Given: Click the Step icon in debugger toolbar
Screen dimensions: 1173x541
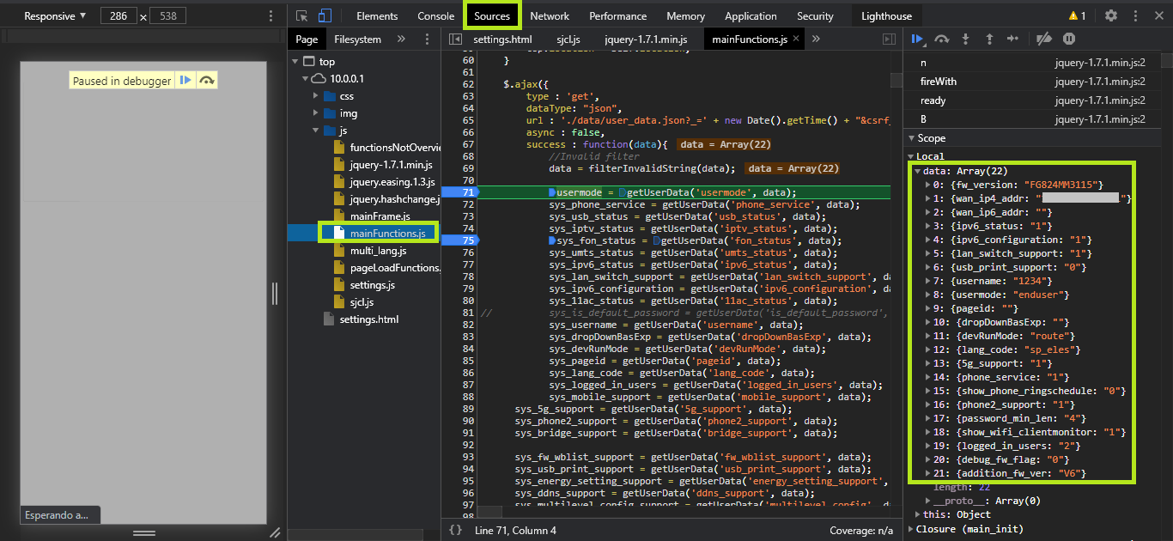Looking at the screenshot, I should pos(1013,39).
